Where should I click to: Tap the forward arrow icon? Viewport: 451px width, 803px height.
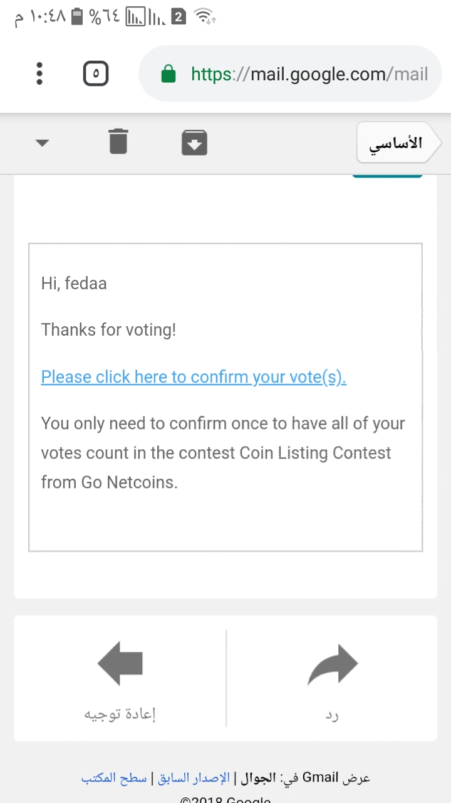tap(120, 665)
